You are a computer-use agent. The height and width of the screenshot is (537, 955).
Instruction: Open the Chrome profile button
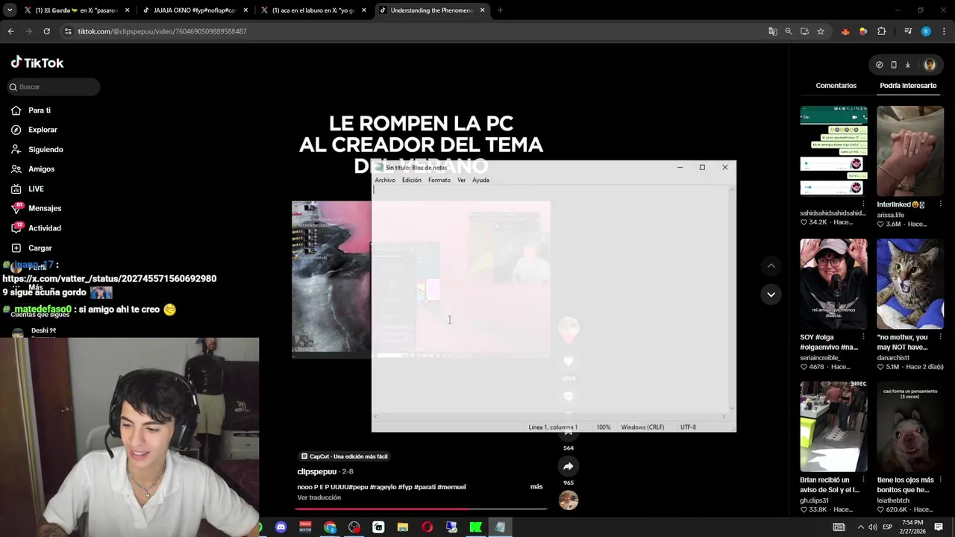pos(926,31)
